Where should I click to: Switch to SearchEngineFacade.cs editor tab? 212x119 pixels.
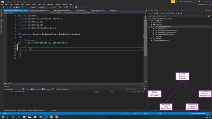97,11
